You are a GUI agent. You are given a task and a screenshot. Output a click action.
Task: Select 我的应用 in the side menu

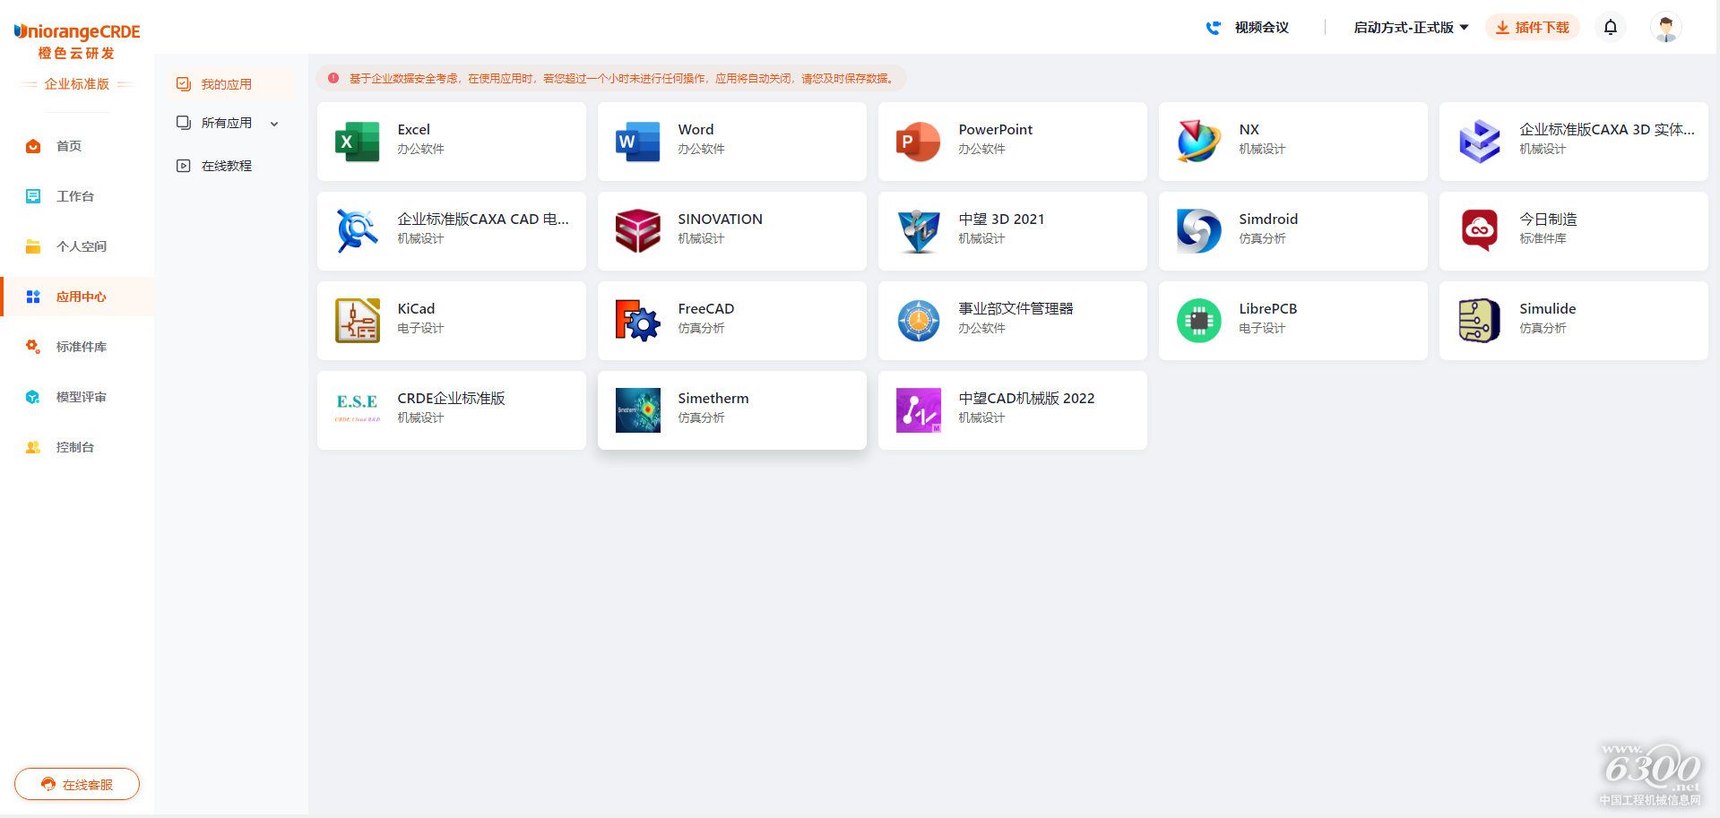click(226, 84)
